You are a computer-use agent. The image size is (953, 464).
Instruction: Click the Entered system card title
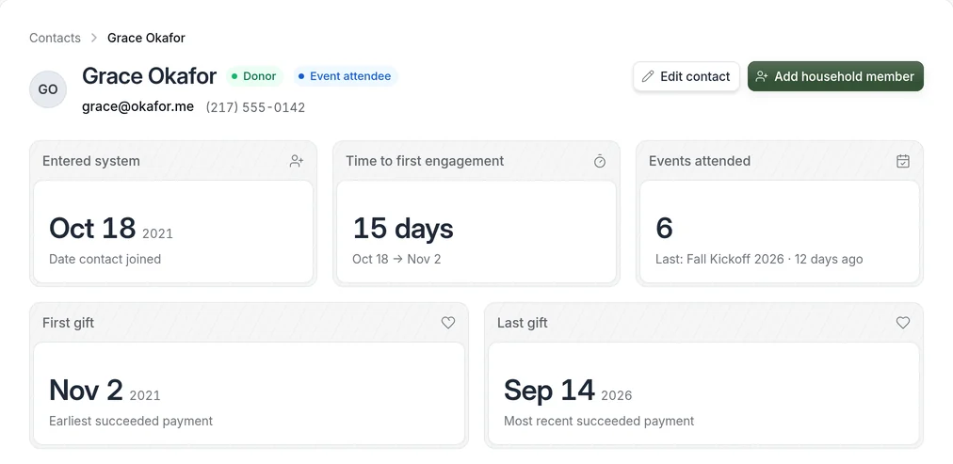91,161
